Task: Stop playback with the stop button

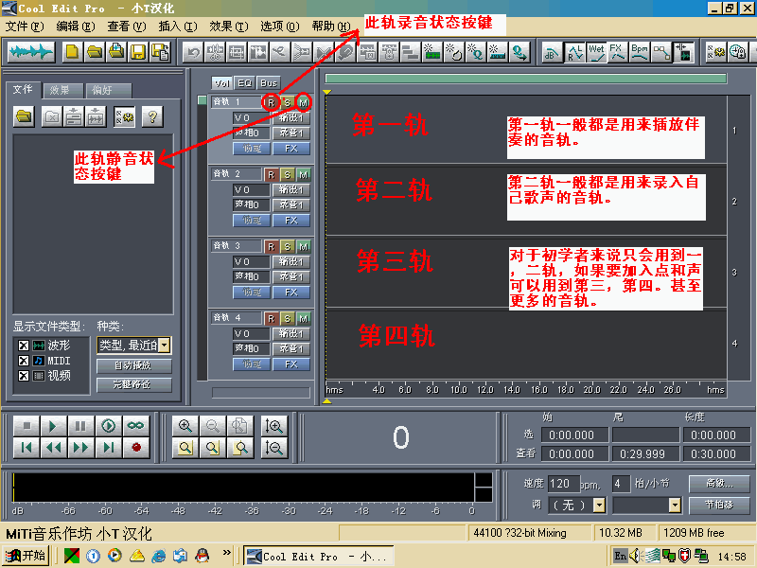Action: pyautogui.click(x=26, y=425)
